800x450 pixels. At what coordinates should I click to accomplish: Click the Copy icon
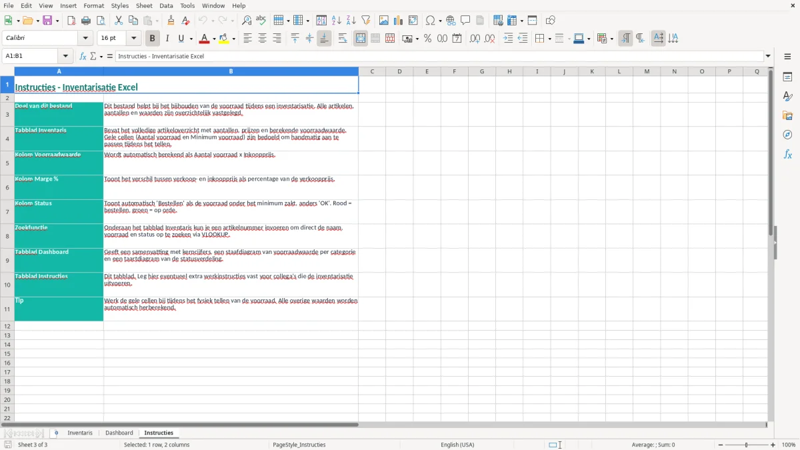pyautogui.click(x=133, y=21)
